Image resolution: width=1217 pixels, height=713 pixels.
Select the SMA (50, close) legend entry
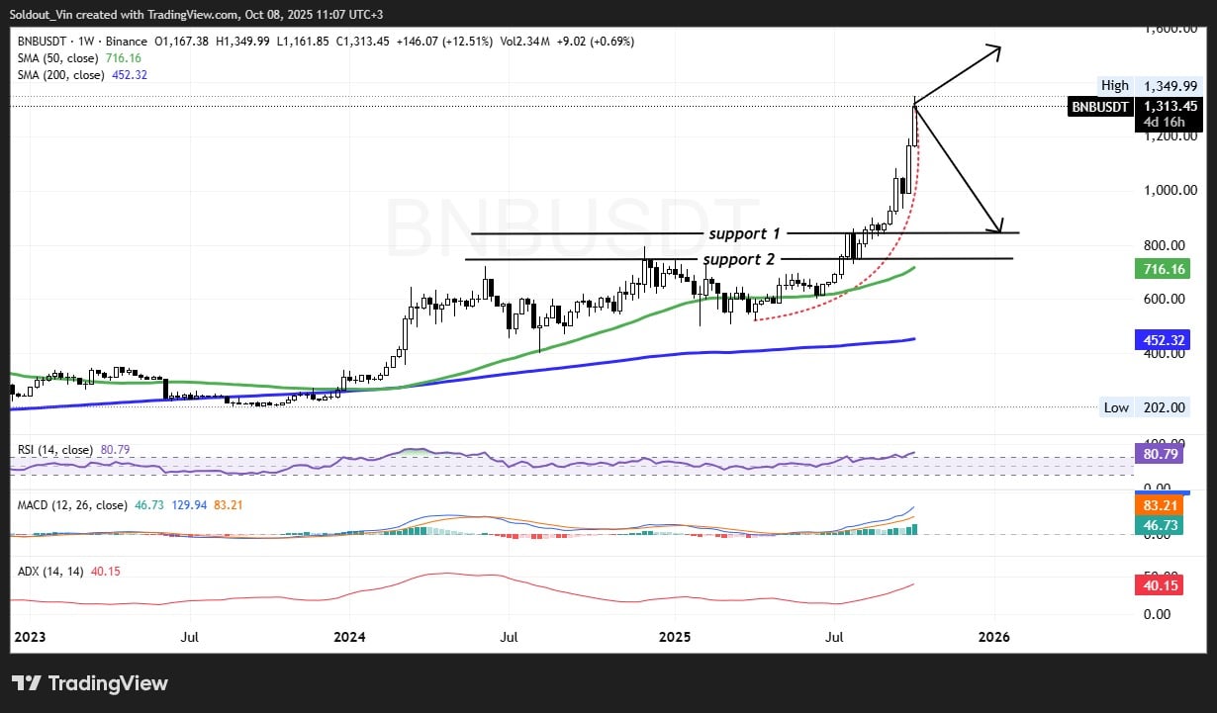[x=61, y=59]
